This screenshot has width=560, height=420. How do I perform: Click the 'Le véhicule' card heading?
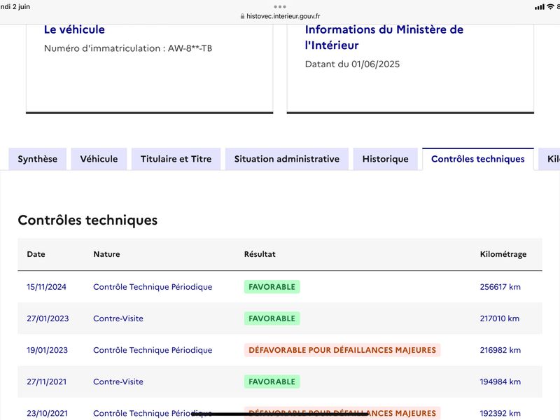pos(74,29)
